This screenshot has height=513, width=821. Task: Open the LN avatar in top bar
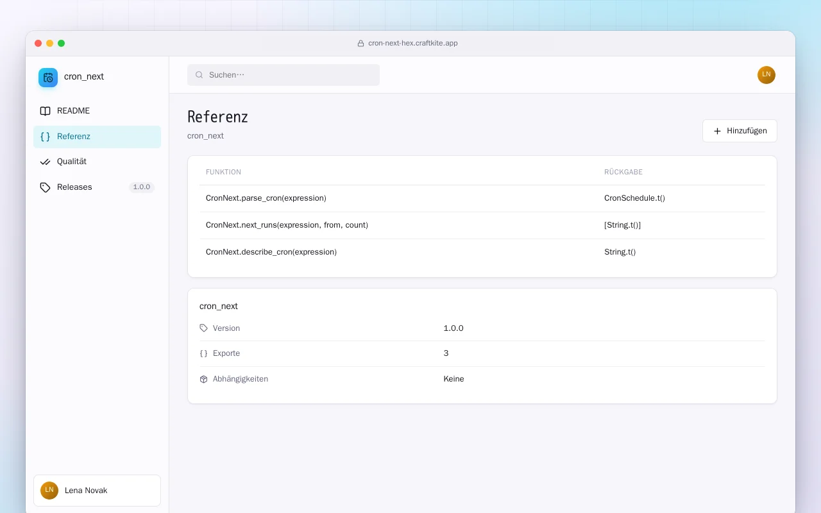point(766,75)
